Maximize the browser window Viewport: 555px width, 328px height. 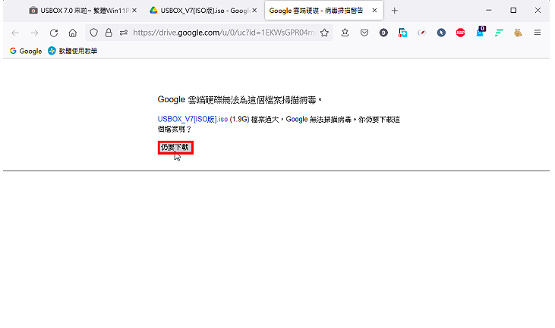[513, 11]
